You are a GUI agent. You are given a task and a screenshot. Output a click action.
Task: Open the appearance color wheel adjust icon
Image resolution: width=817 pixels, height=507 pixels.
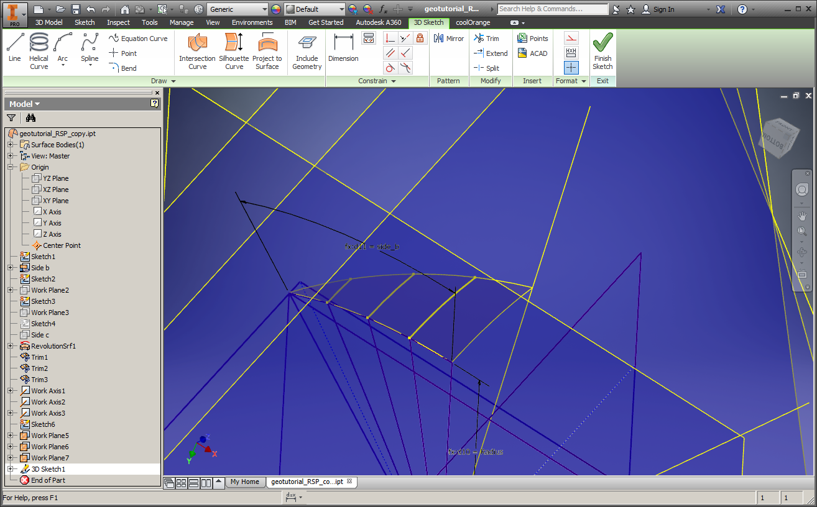[353, 9]
